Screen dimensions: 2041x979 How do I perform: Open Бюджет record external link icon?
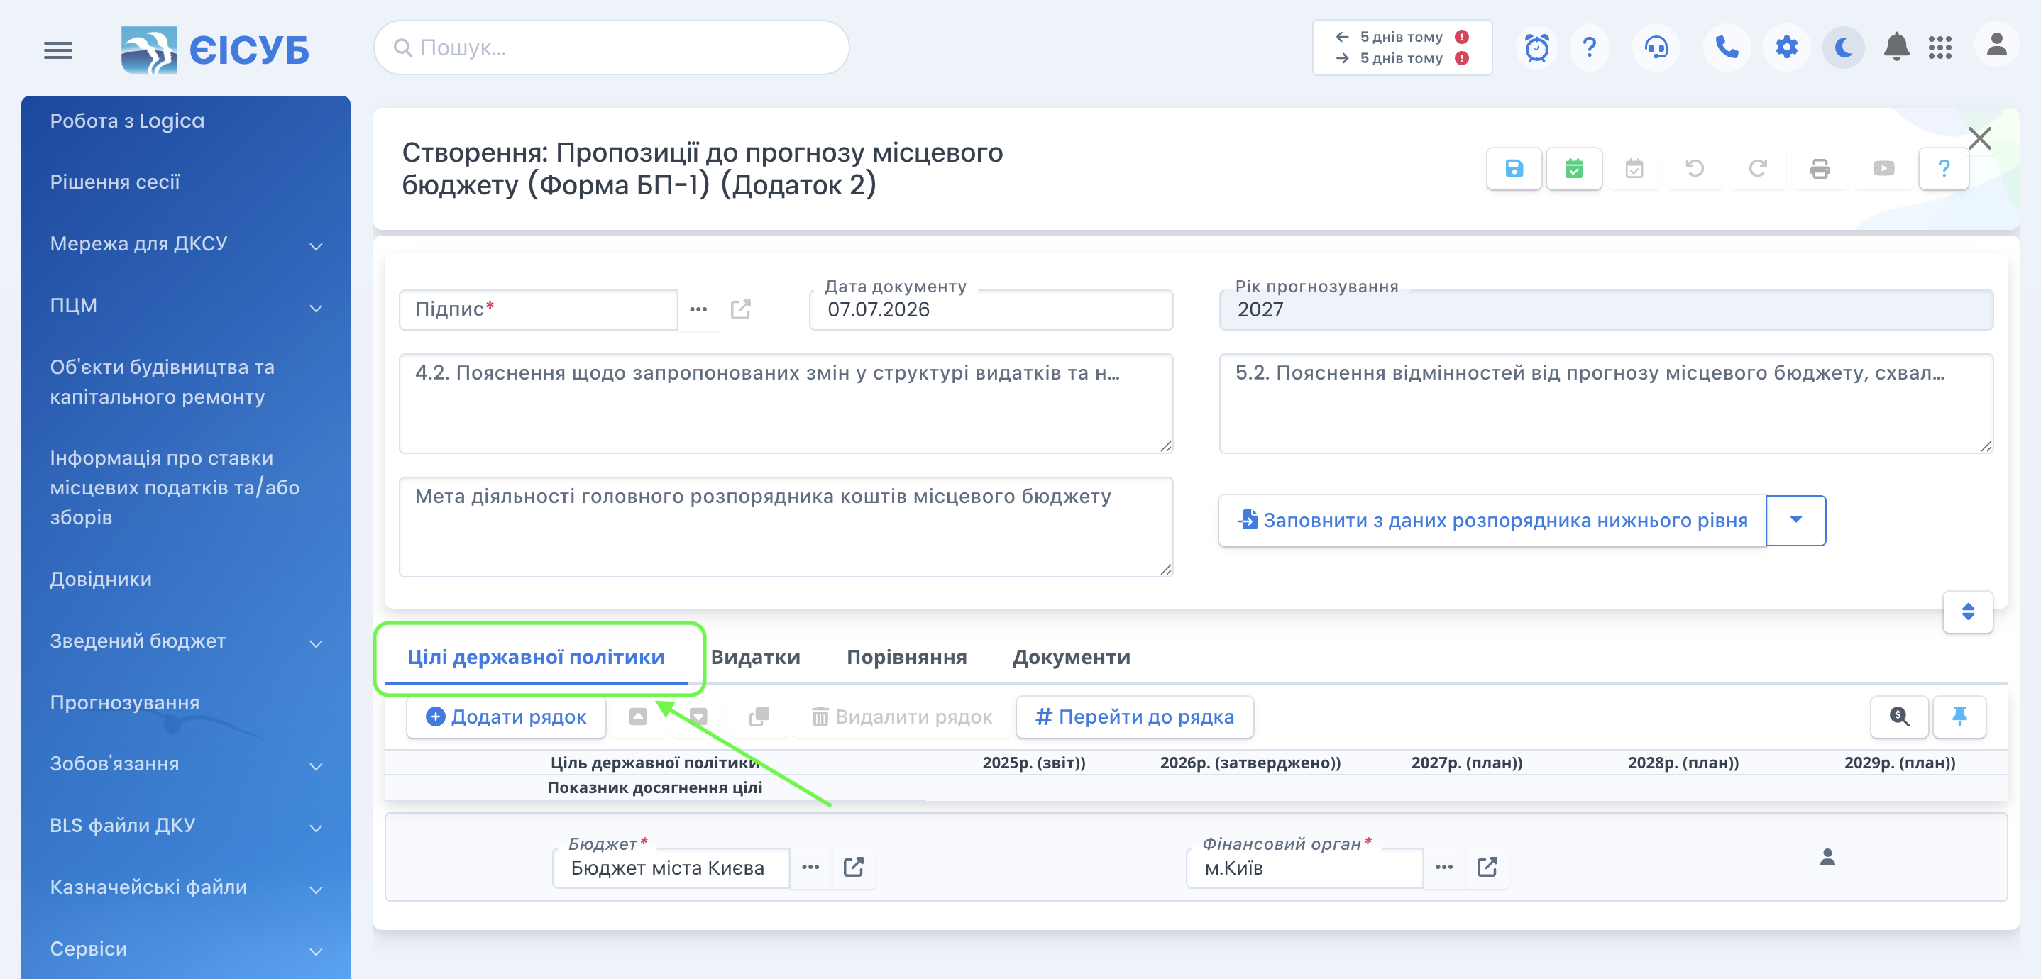[853, 868]
